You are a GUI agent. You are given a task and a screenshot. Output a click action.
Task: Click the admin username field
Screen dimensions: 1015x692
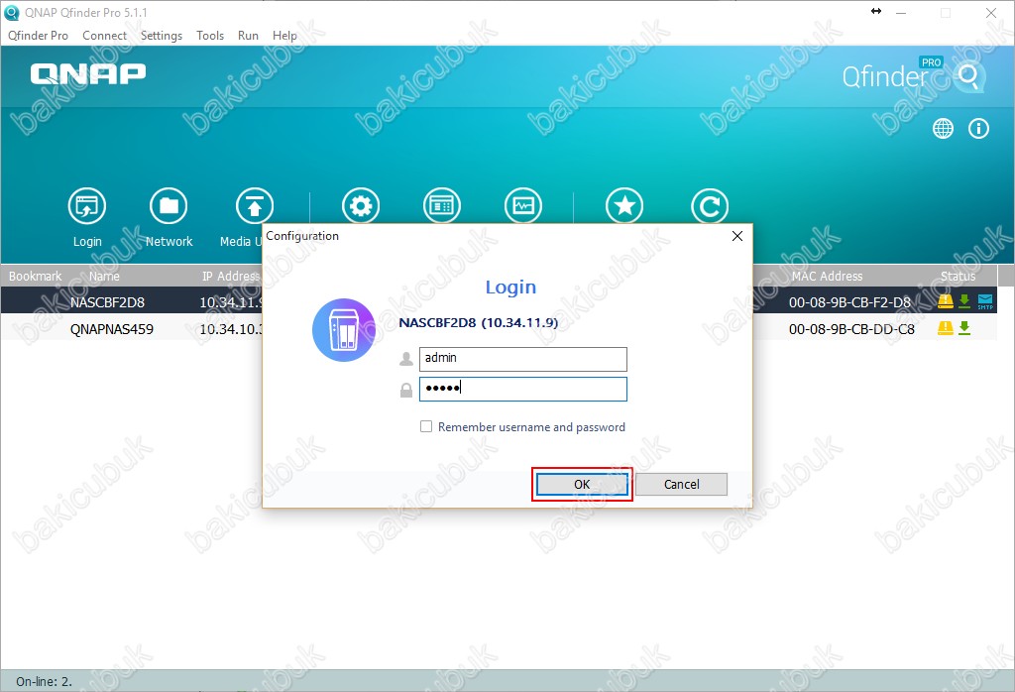pyautogui.click(x=523, y=359)
